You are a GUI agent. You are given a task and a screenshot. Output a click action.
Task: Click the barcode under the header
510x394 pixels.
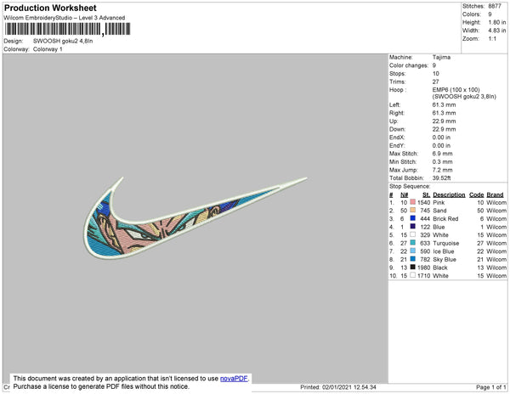pyautogui.click(x=67, y=29)
